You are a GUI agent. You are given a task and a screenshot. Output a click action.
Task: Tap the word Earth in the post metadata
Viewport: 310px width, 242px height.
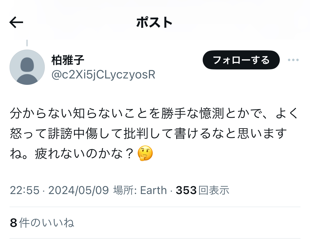coord(153,190)
